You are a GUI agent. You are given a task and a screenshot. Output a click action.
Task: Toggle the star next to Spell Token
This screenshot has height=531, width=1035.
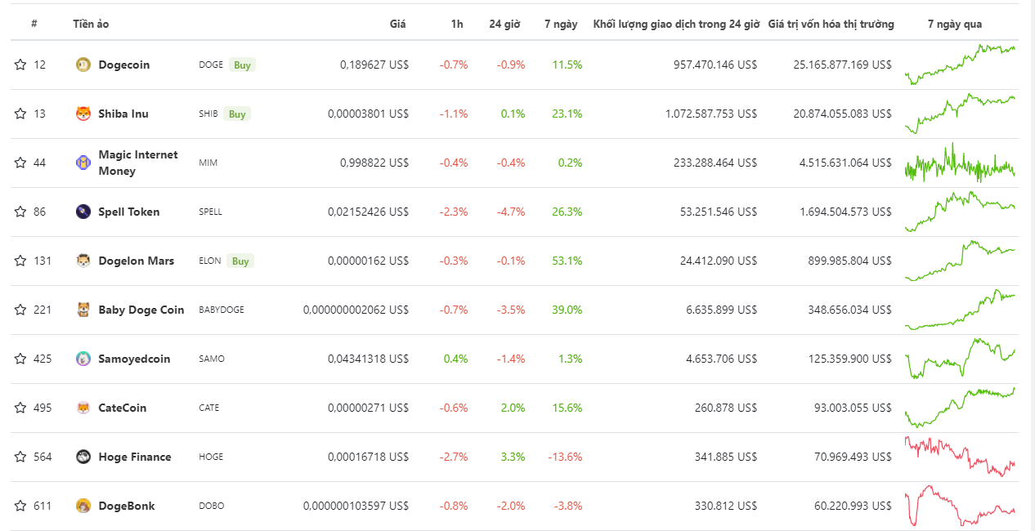pos(20,212)
